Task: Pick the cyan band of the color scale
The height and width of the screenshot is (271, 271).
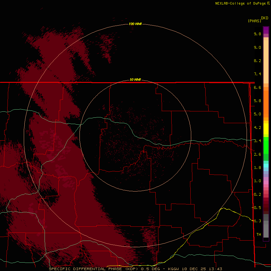Action: tap(266, 166)
